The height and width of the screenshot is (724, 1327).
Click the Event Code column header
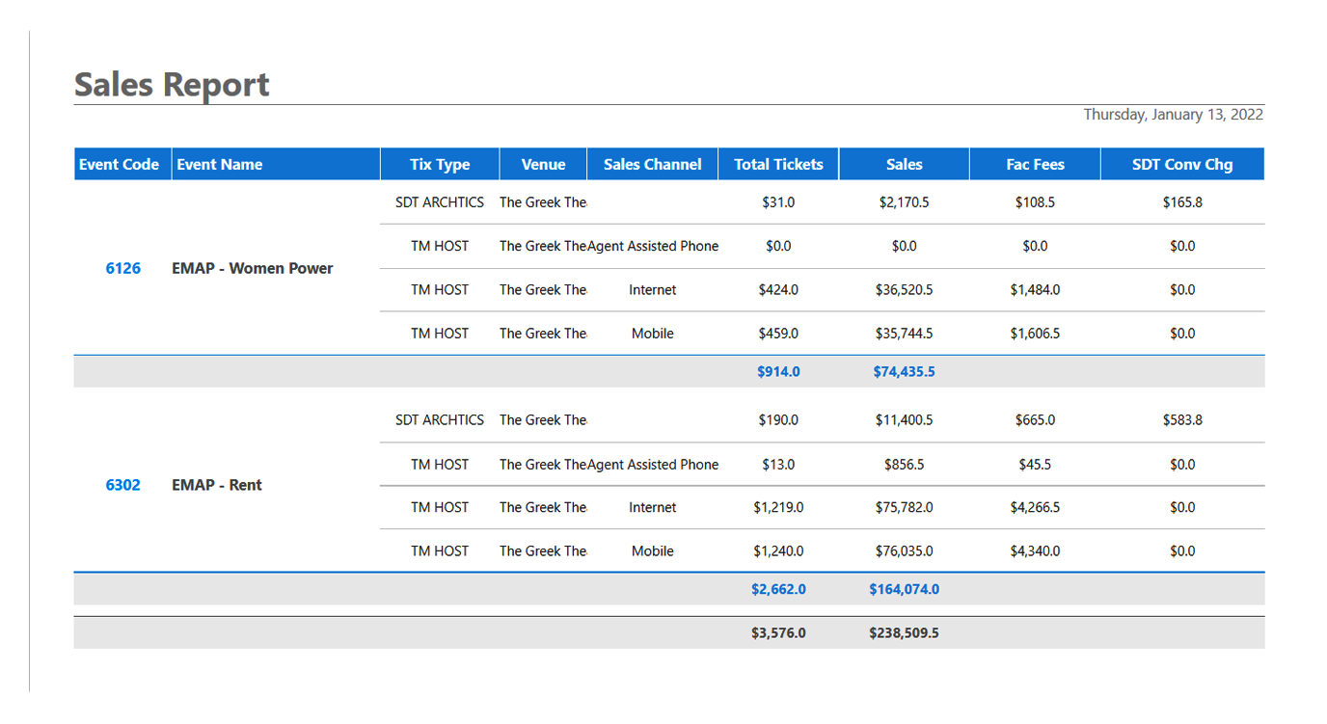pyautogui.click(x=119, y=163)
